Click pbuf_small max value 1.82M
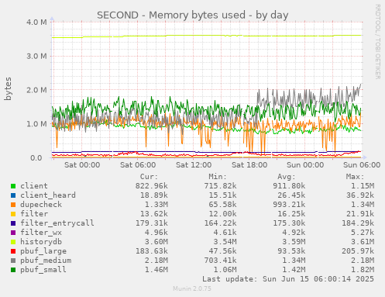The height and width of the screenshot is (297, 385). (363, 270)
